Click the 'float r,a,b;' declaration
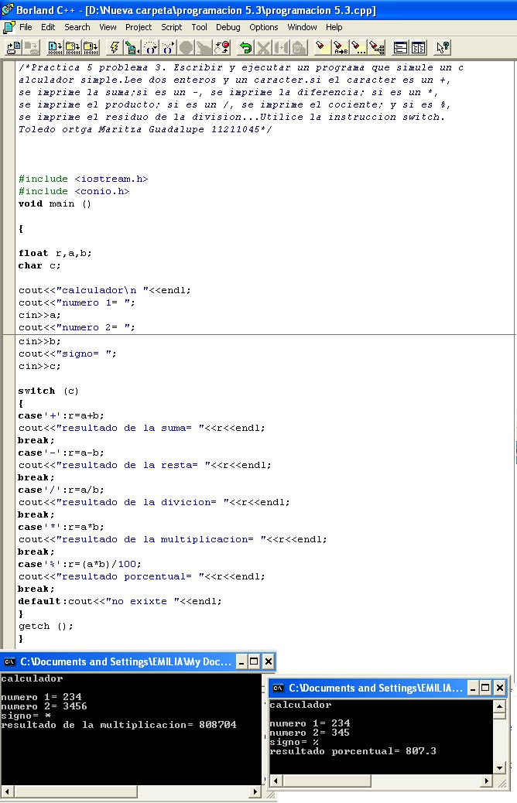Screen dimensions: 517x803 pos(56,253)
